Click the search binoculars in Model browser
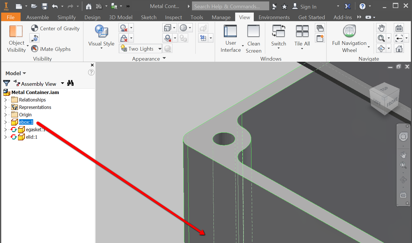Viewport: 412px width, 243px height. pyautogui.click(x=70, y=83)
